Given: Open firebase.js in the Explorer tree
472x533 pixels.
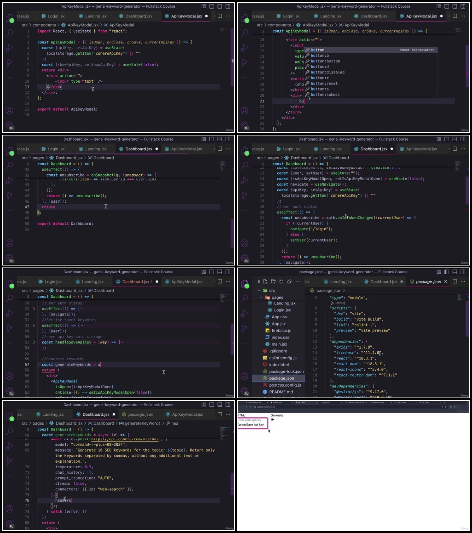Looking at the screenshot, I should (281, 330).
